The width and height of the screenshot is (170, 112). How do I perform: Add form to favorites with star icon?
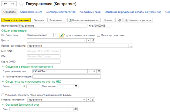[x=21, y=4]
